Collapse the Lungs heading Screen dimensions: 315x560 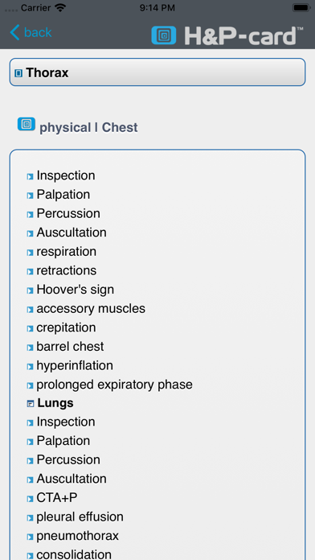[55, 403]
